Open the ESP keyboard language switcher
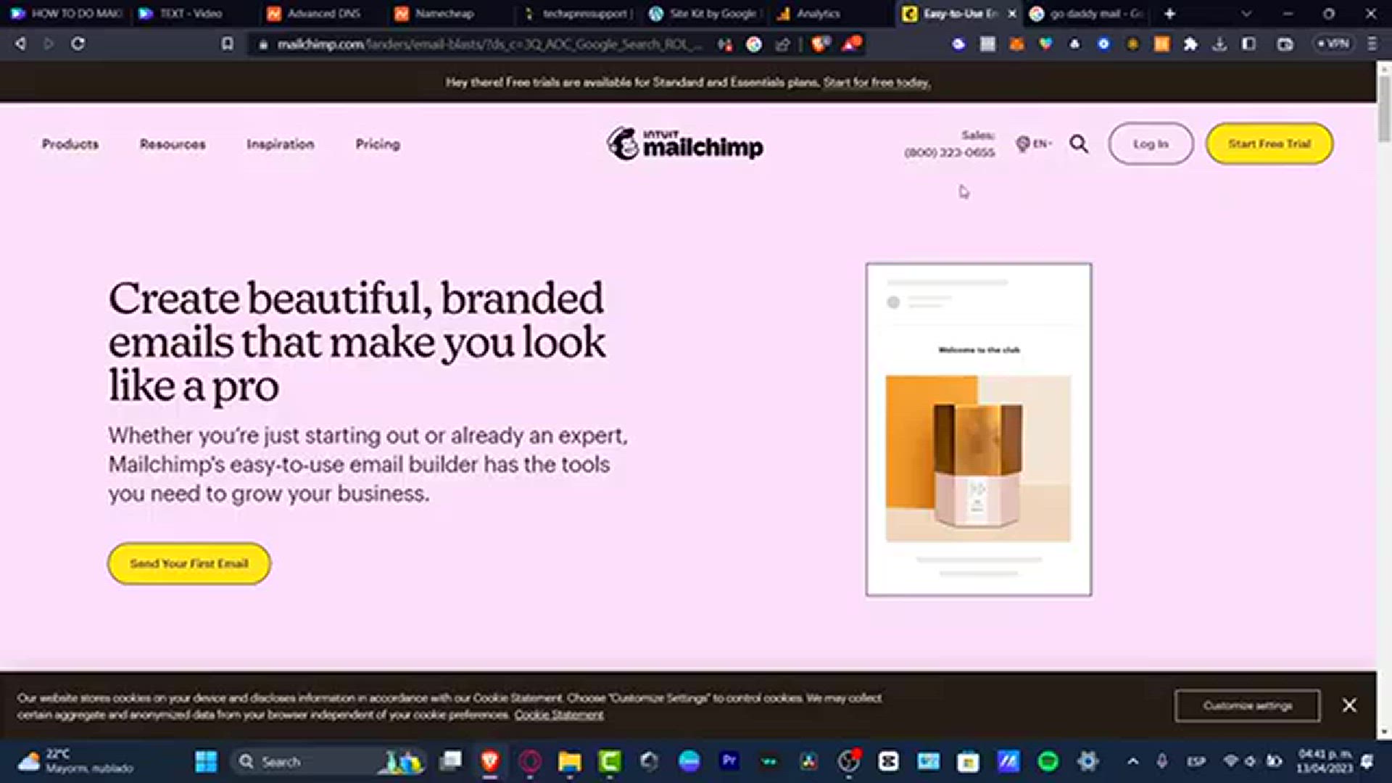 pyautogui.click(x=1196, y=761)
